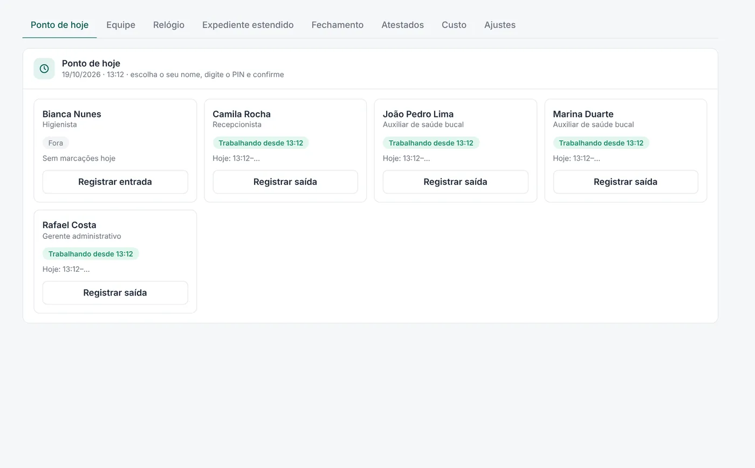755x468 pixels.
Task: Register exit for João Pedro Lima
Action: (x=456, y=182)
